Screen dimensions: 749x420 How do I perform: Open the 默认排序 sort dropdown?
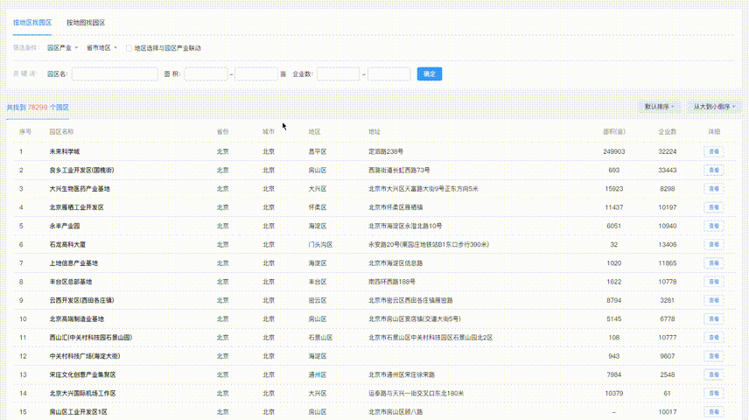[661, 107]
